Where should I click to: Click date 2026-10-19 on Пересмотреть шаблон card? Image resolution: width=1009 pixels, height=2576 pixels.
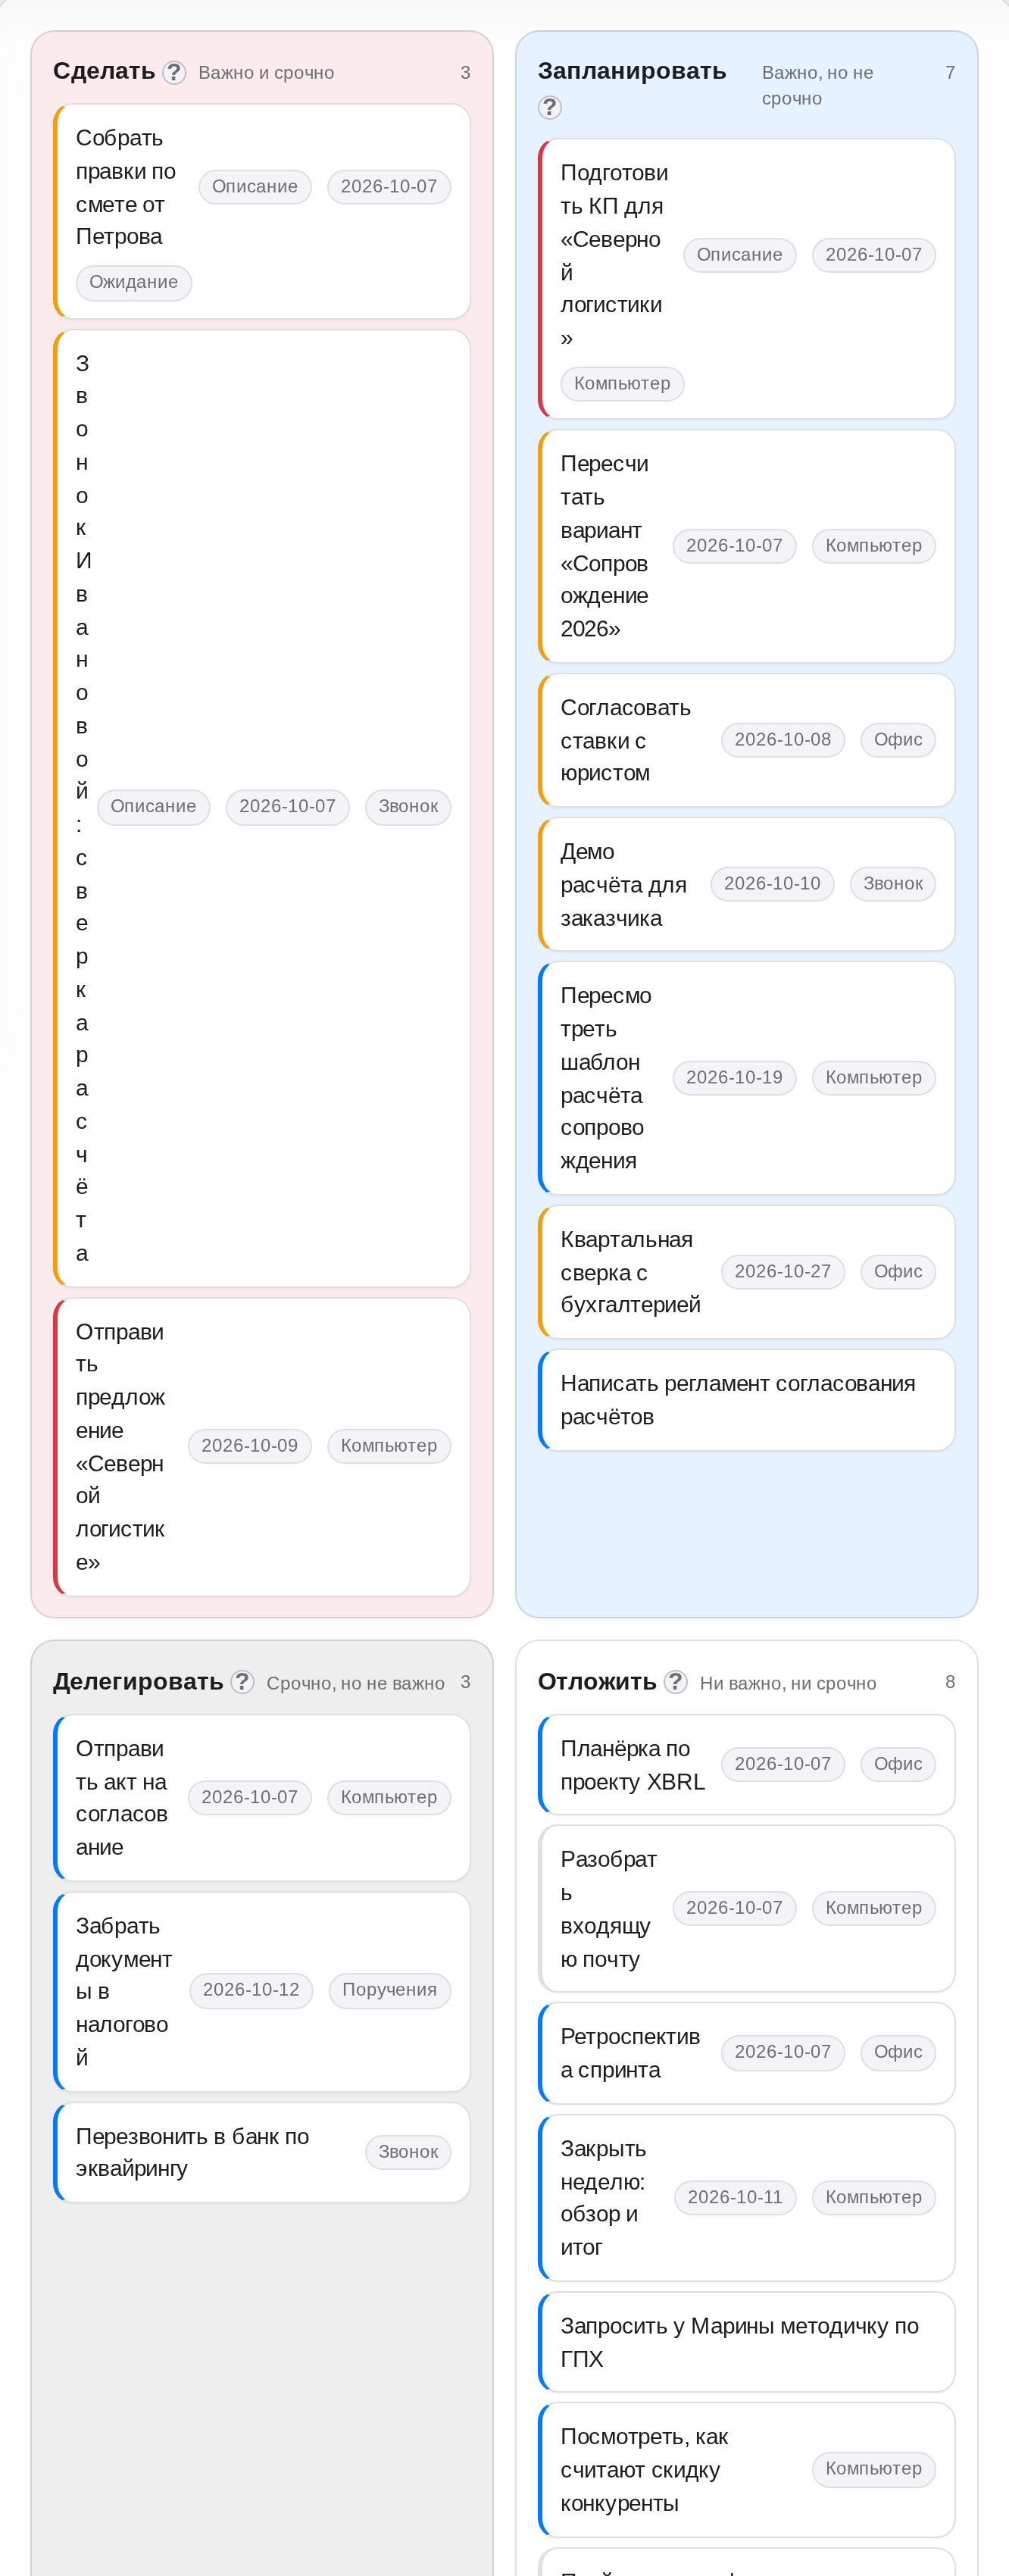(x=735, y=1078)
